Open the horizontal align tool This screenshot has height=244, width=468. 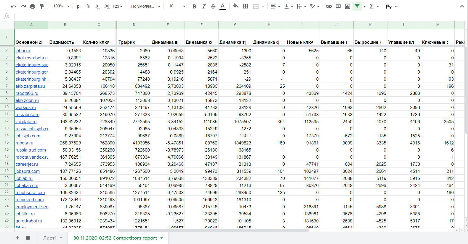pos(275,6)
